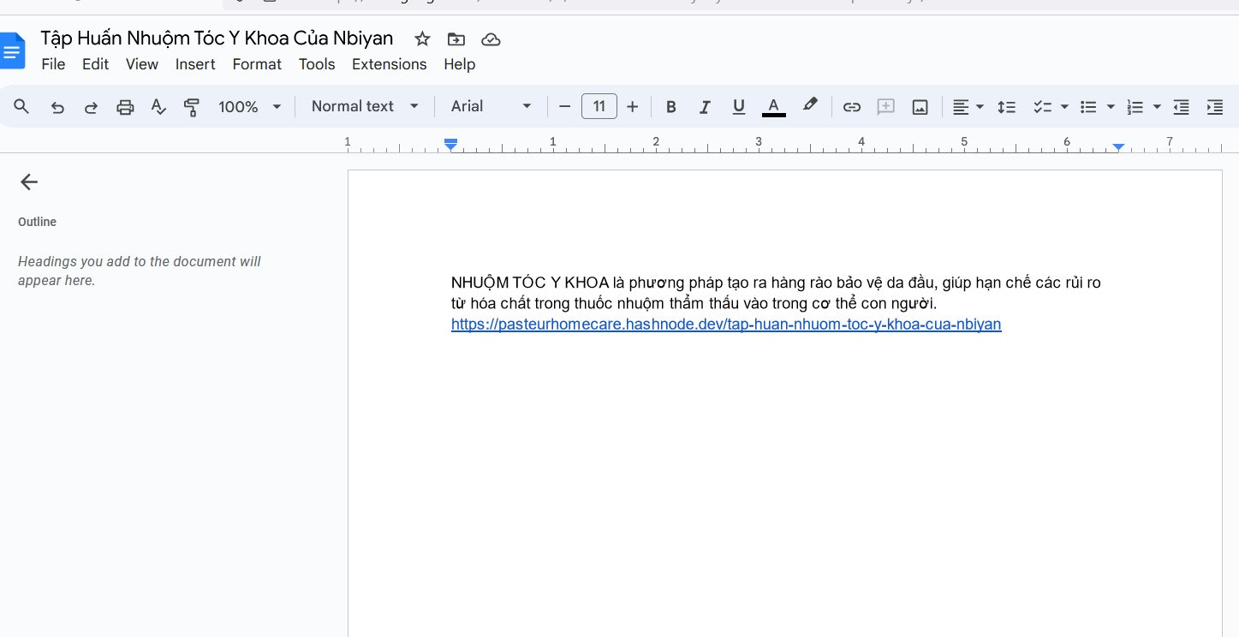Image resolution: width=1239 pixels, height=637 pixels.
Task: Print the document
Action: 125,107
